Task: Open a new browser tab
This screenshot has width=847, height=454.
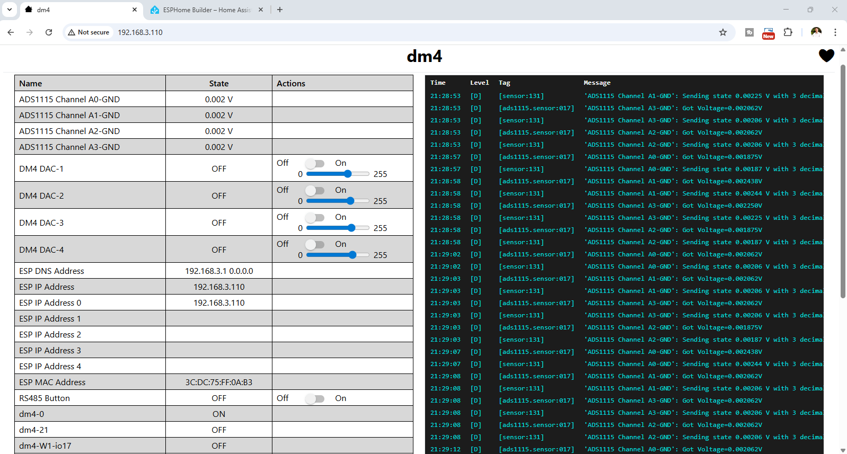Action: point(280,10)
